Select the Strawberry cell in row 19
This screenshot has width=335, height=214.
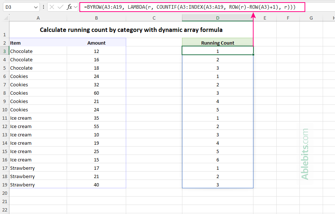tap(38, 185)
